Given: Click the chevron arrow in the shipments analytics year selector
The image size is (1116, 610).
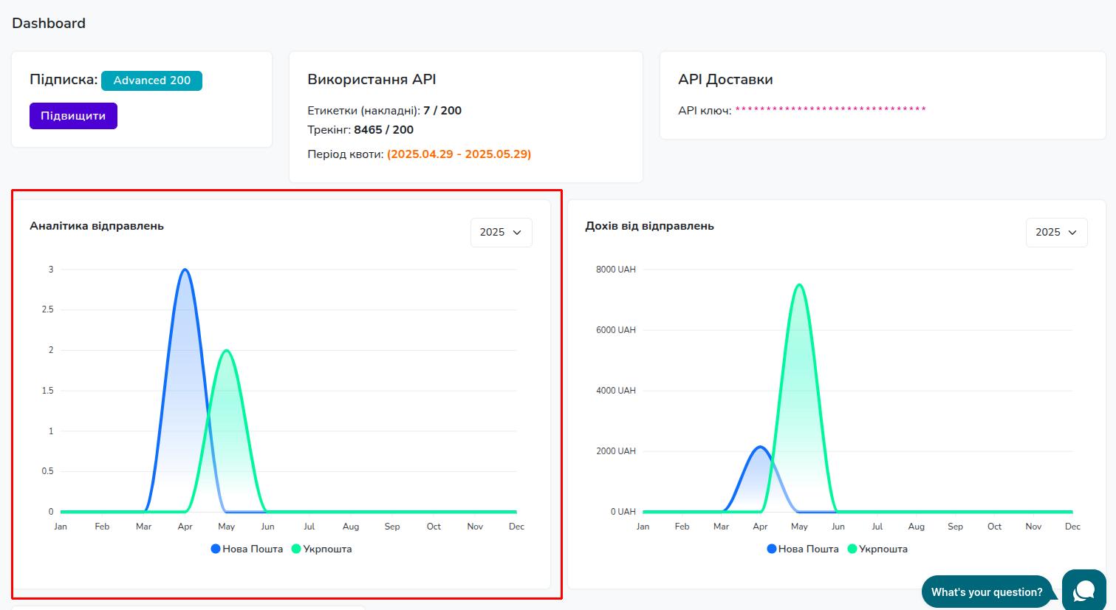Looking at the screenshot, I should [517, 232].
